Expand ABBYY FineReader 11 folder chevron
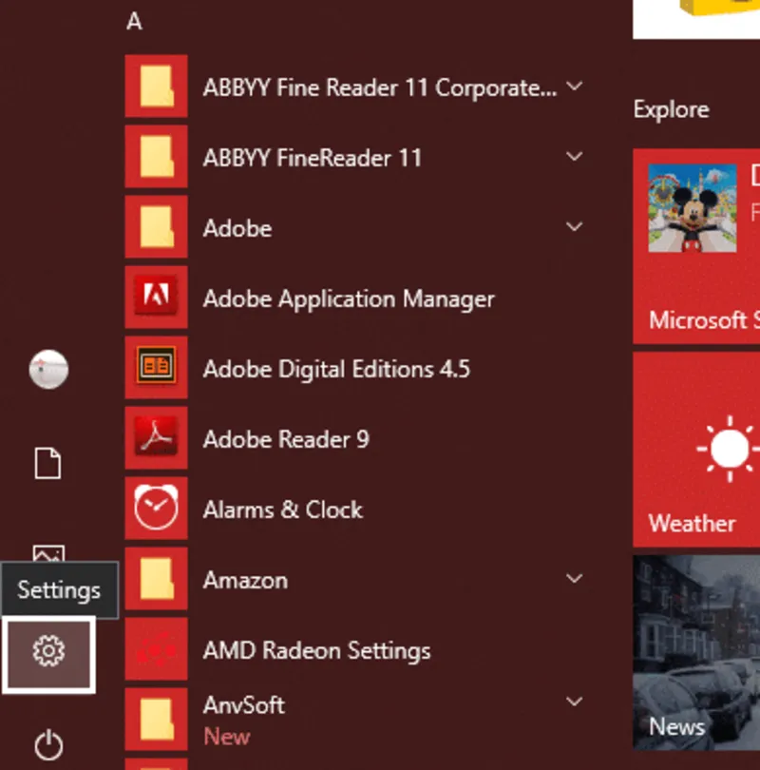Screen dimensions: 760x770 point(574,157)
